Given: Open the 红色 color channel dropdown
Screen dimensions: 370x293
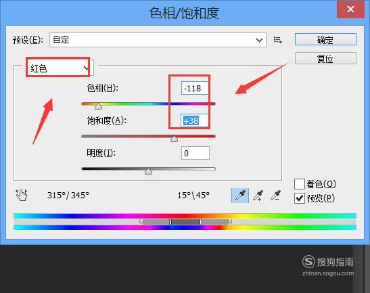Looking at the screenshot, I should click(x=60, y=68).
